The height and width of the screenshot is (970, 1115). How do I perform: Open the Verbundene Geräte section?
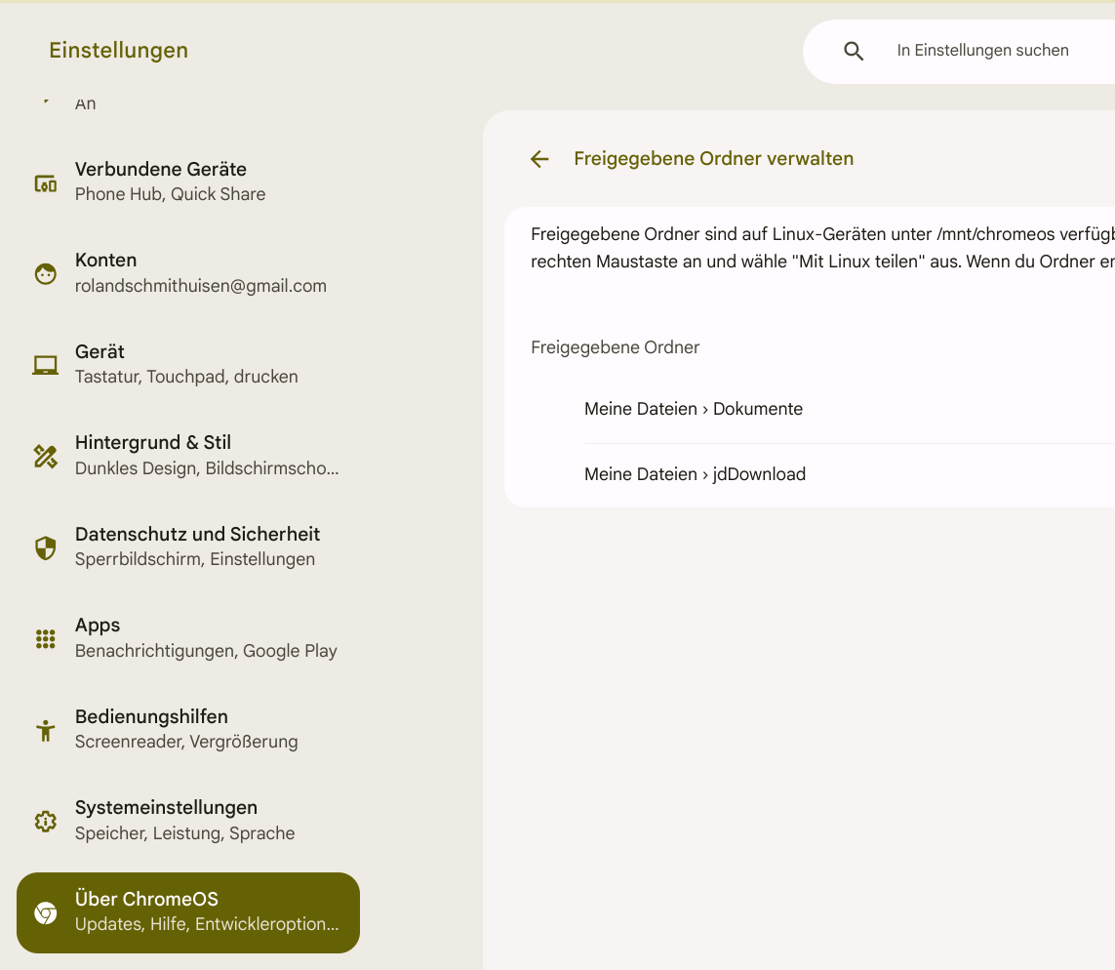171,182
